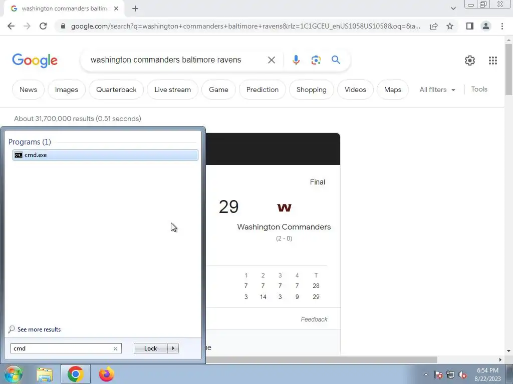Click the Windows Start orb
Viewport: 513px width, 384px height.
pos(14,374)
